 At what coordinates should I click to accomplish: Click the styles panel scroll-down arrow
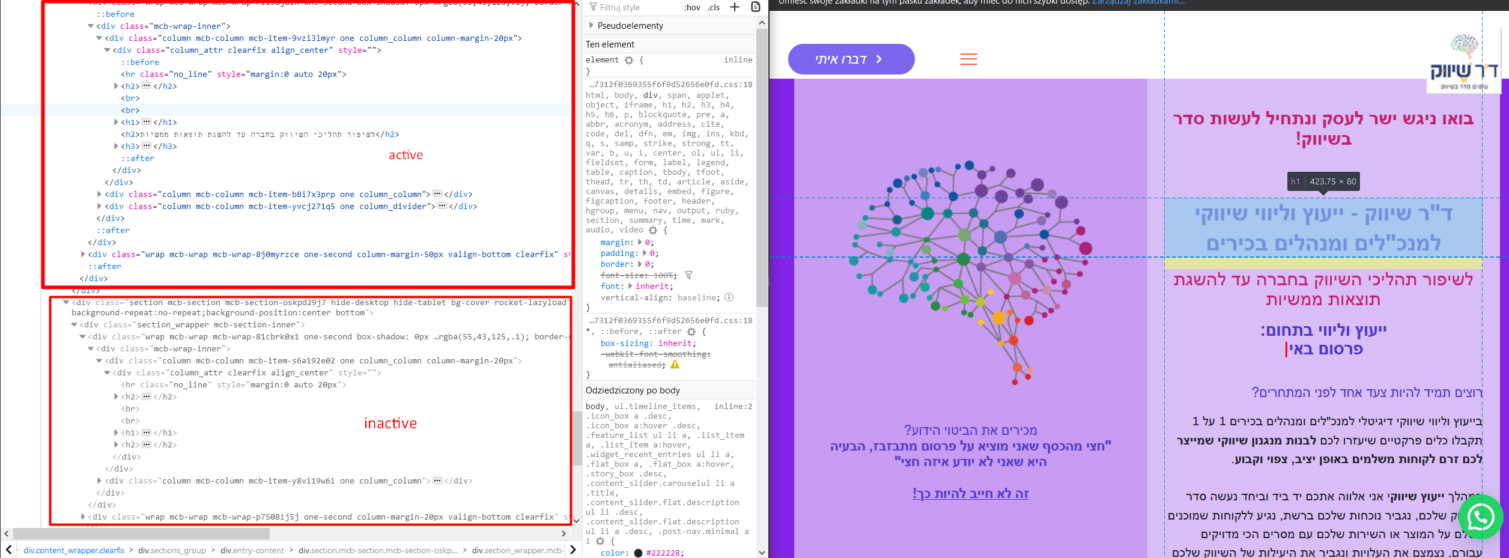pyautogui.click(x=762, y=553)
